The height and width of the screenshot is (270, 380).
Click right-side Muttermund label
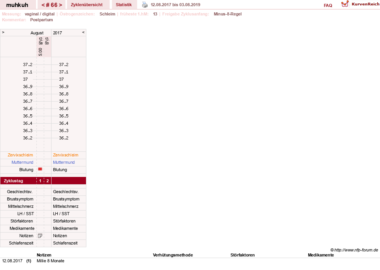pyautogui.click(x=64, y=162)
